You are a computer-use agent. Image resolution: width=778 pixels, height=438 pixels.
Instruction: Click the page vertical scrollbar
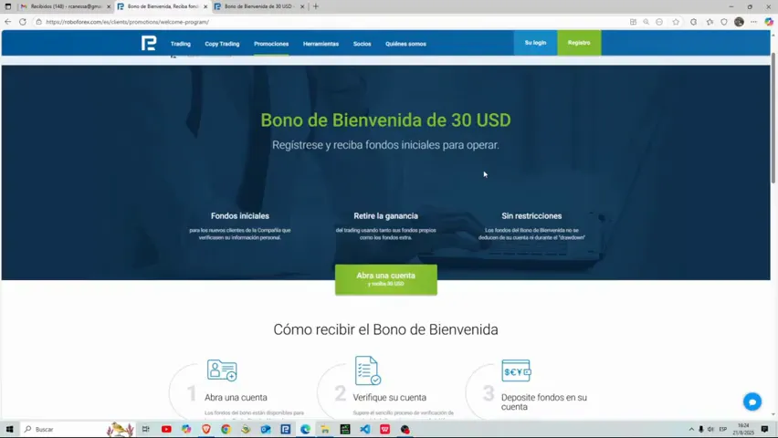773,117
